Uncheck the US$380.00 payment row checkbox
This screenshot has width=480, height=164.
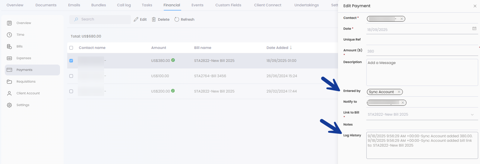[x=71, y=61]
